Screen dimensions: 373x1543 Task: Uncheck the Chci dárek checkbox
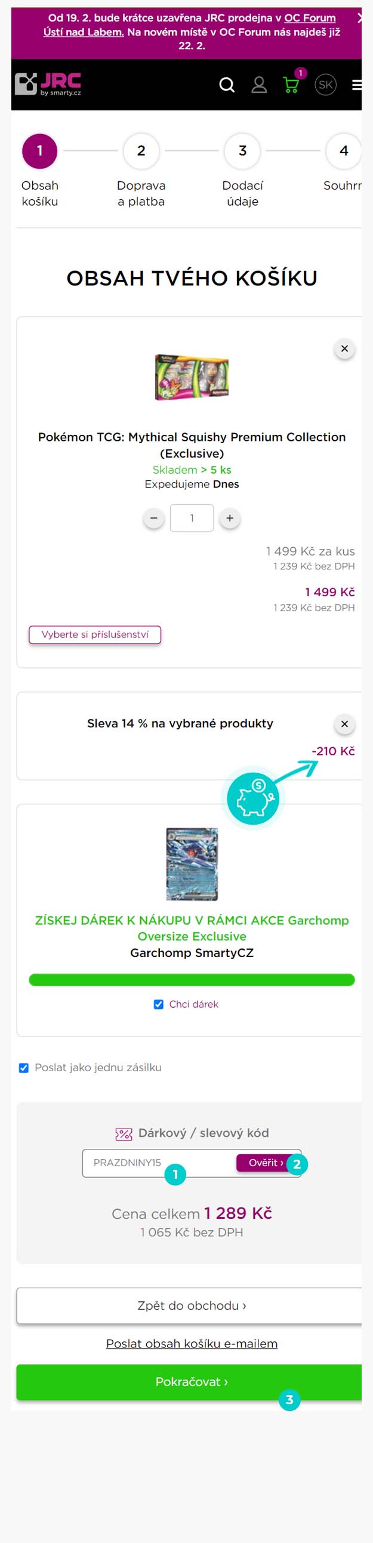click(158, 1005)
